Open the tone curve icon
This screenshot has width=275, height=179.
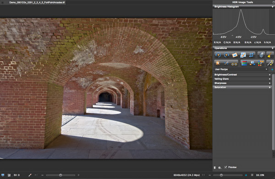tap(226, 63)
